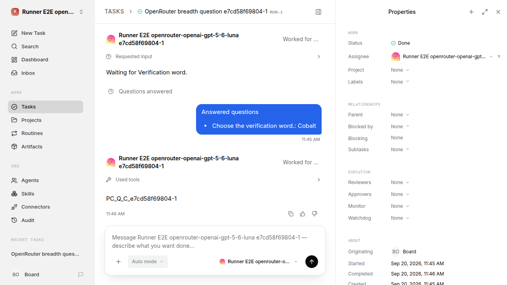Open the Parent None dropdown
This screenshot has width=507, height=285.
(400, 115)
